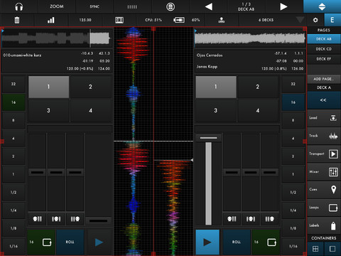This screenshot has width=341, height=256.
Task: Play the right deck
Action: pyautogui.click(x=207, y=242)
